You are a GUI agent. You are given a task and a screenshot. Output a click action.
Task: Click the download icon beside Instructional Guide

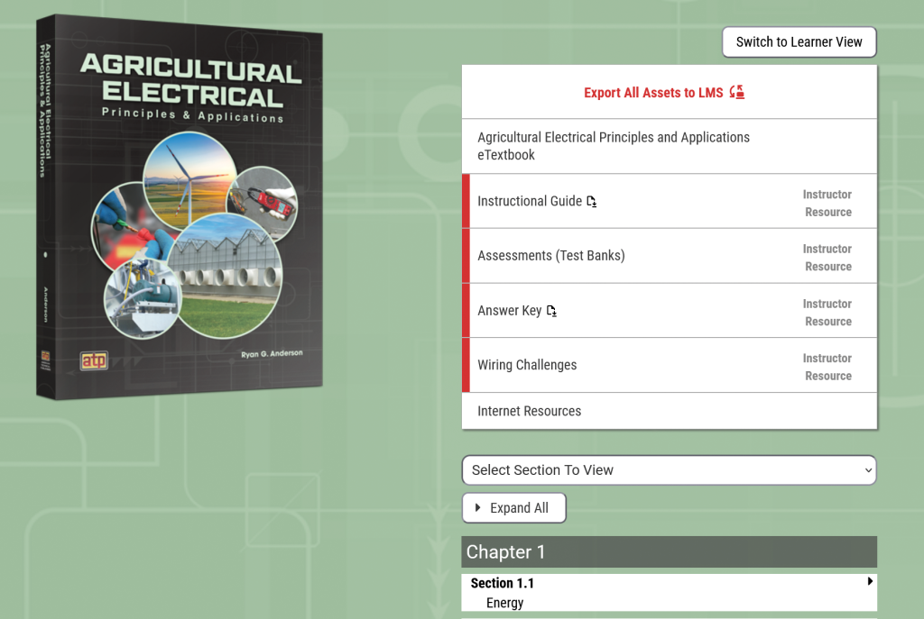click(x=592, y=202)
